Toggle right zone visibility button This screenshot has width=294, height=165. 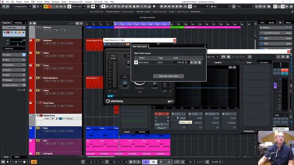coord(283,6)
